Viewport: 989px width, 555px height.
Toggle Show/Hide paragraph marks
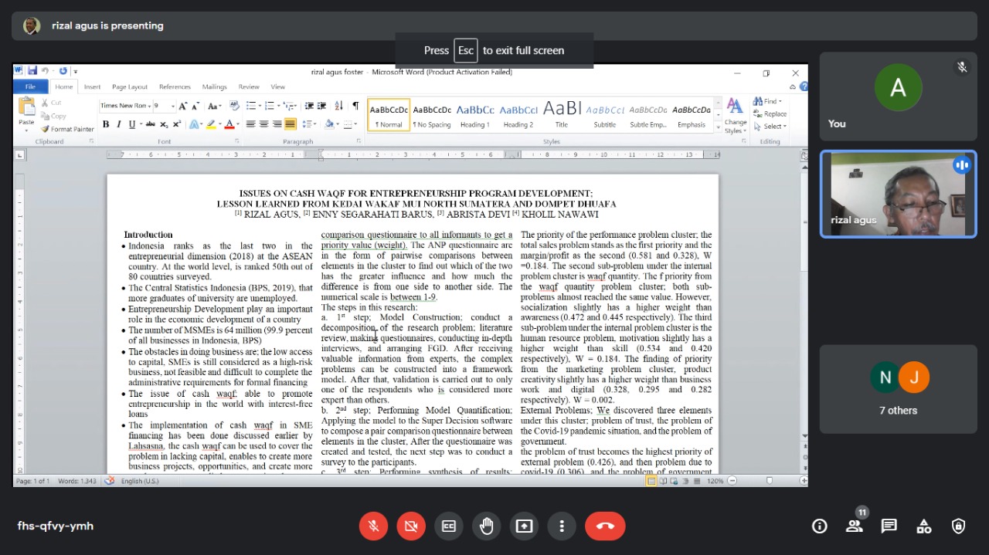coord(355,107)
